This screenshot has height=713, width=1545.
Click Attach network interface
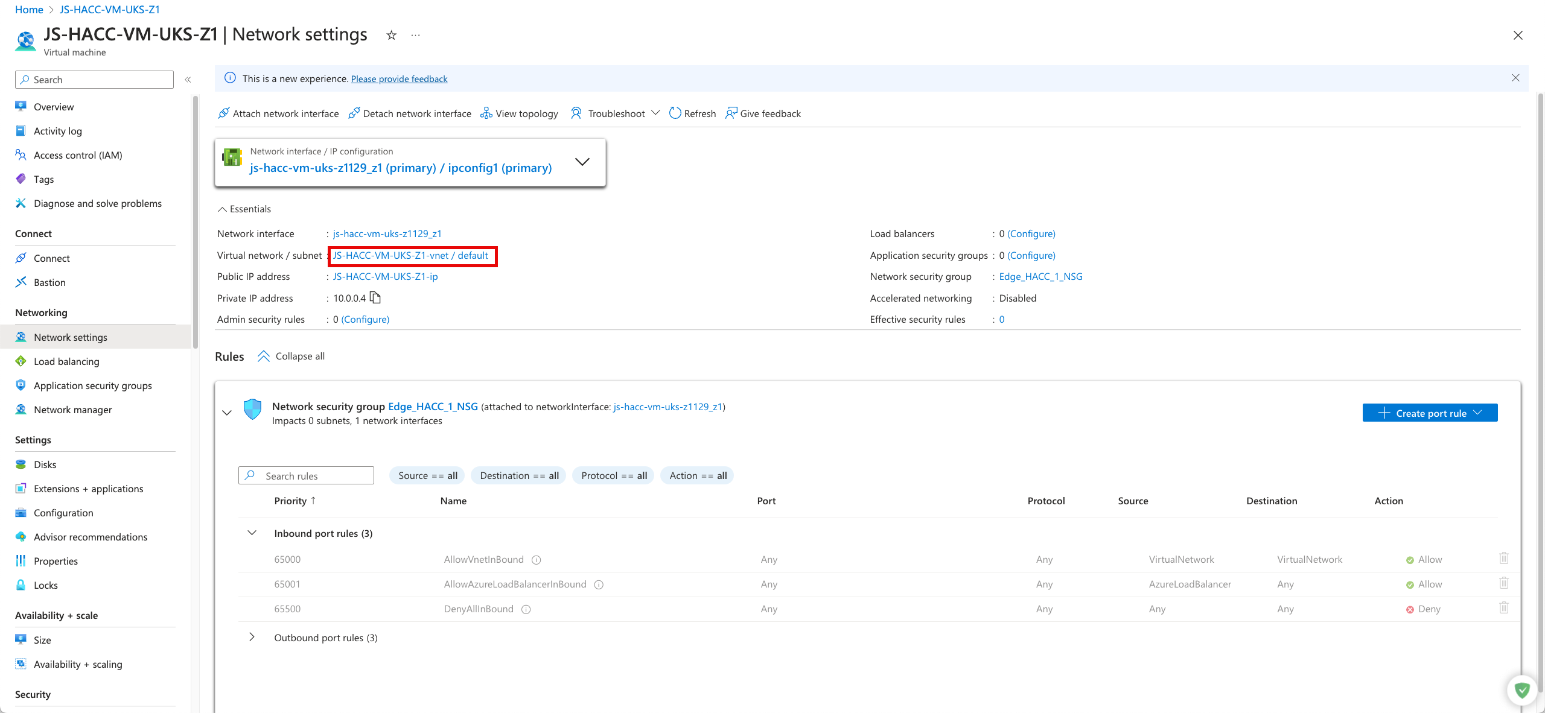(278, 113)
